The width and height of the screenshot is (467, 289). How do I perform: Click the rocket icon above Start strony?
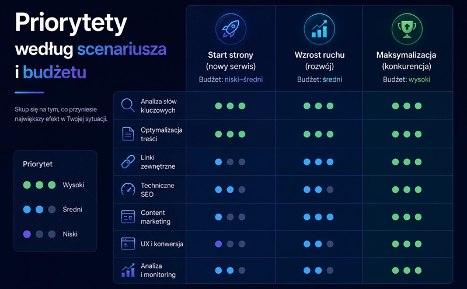pos(231,29)
